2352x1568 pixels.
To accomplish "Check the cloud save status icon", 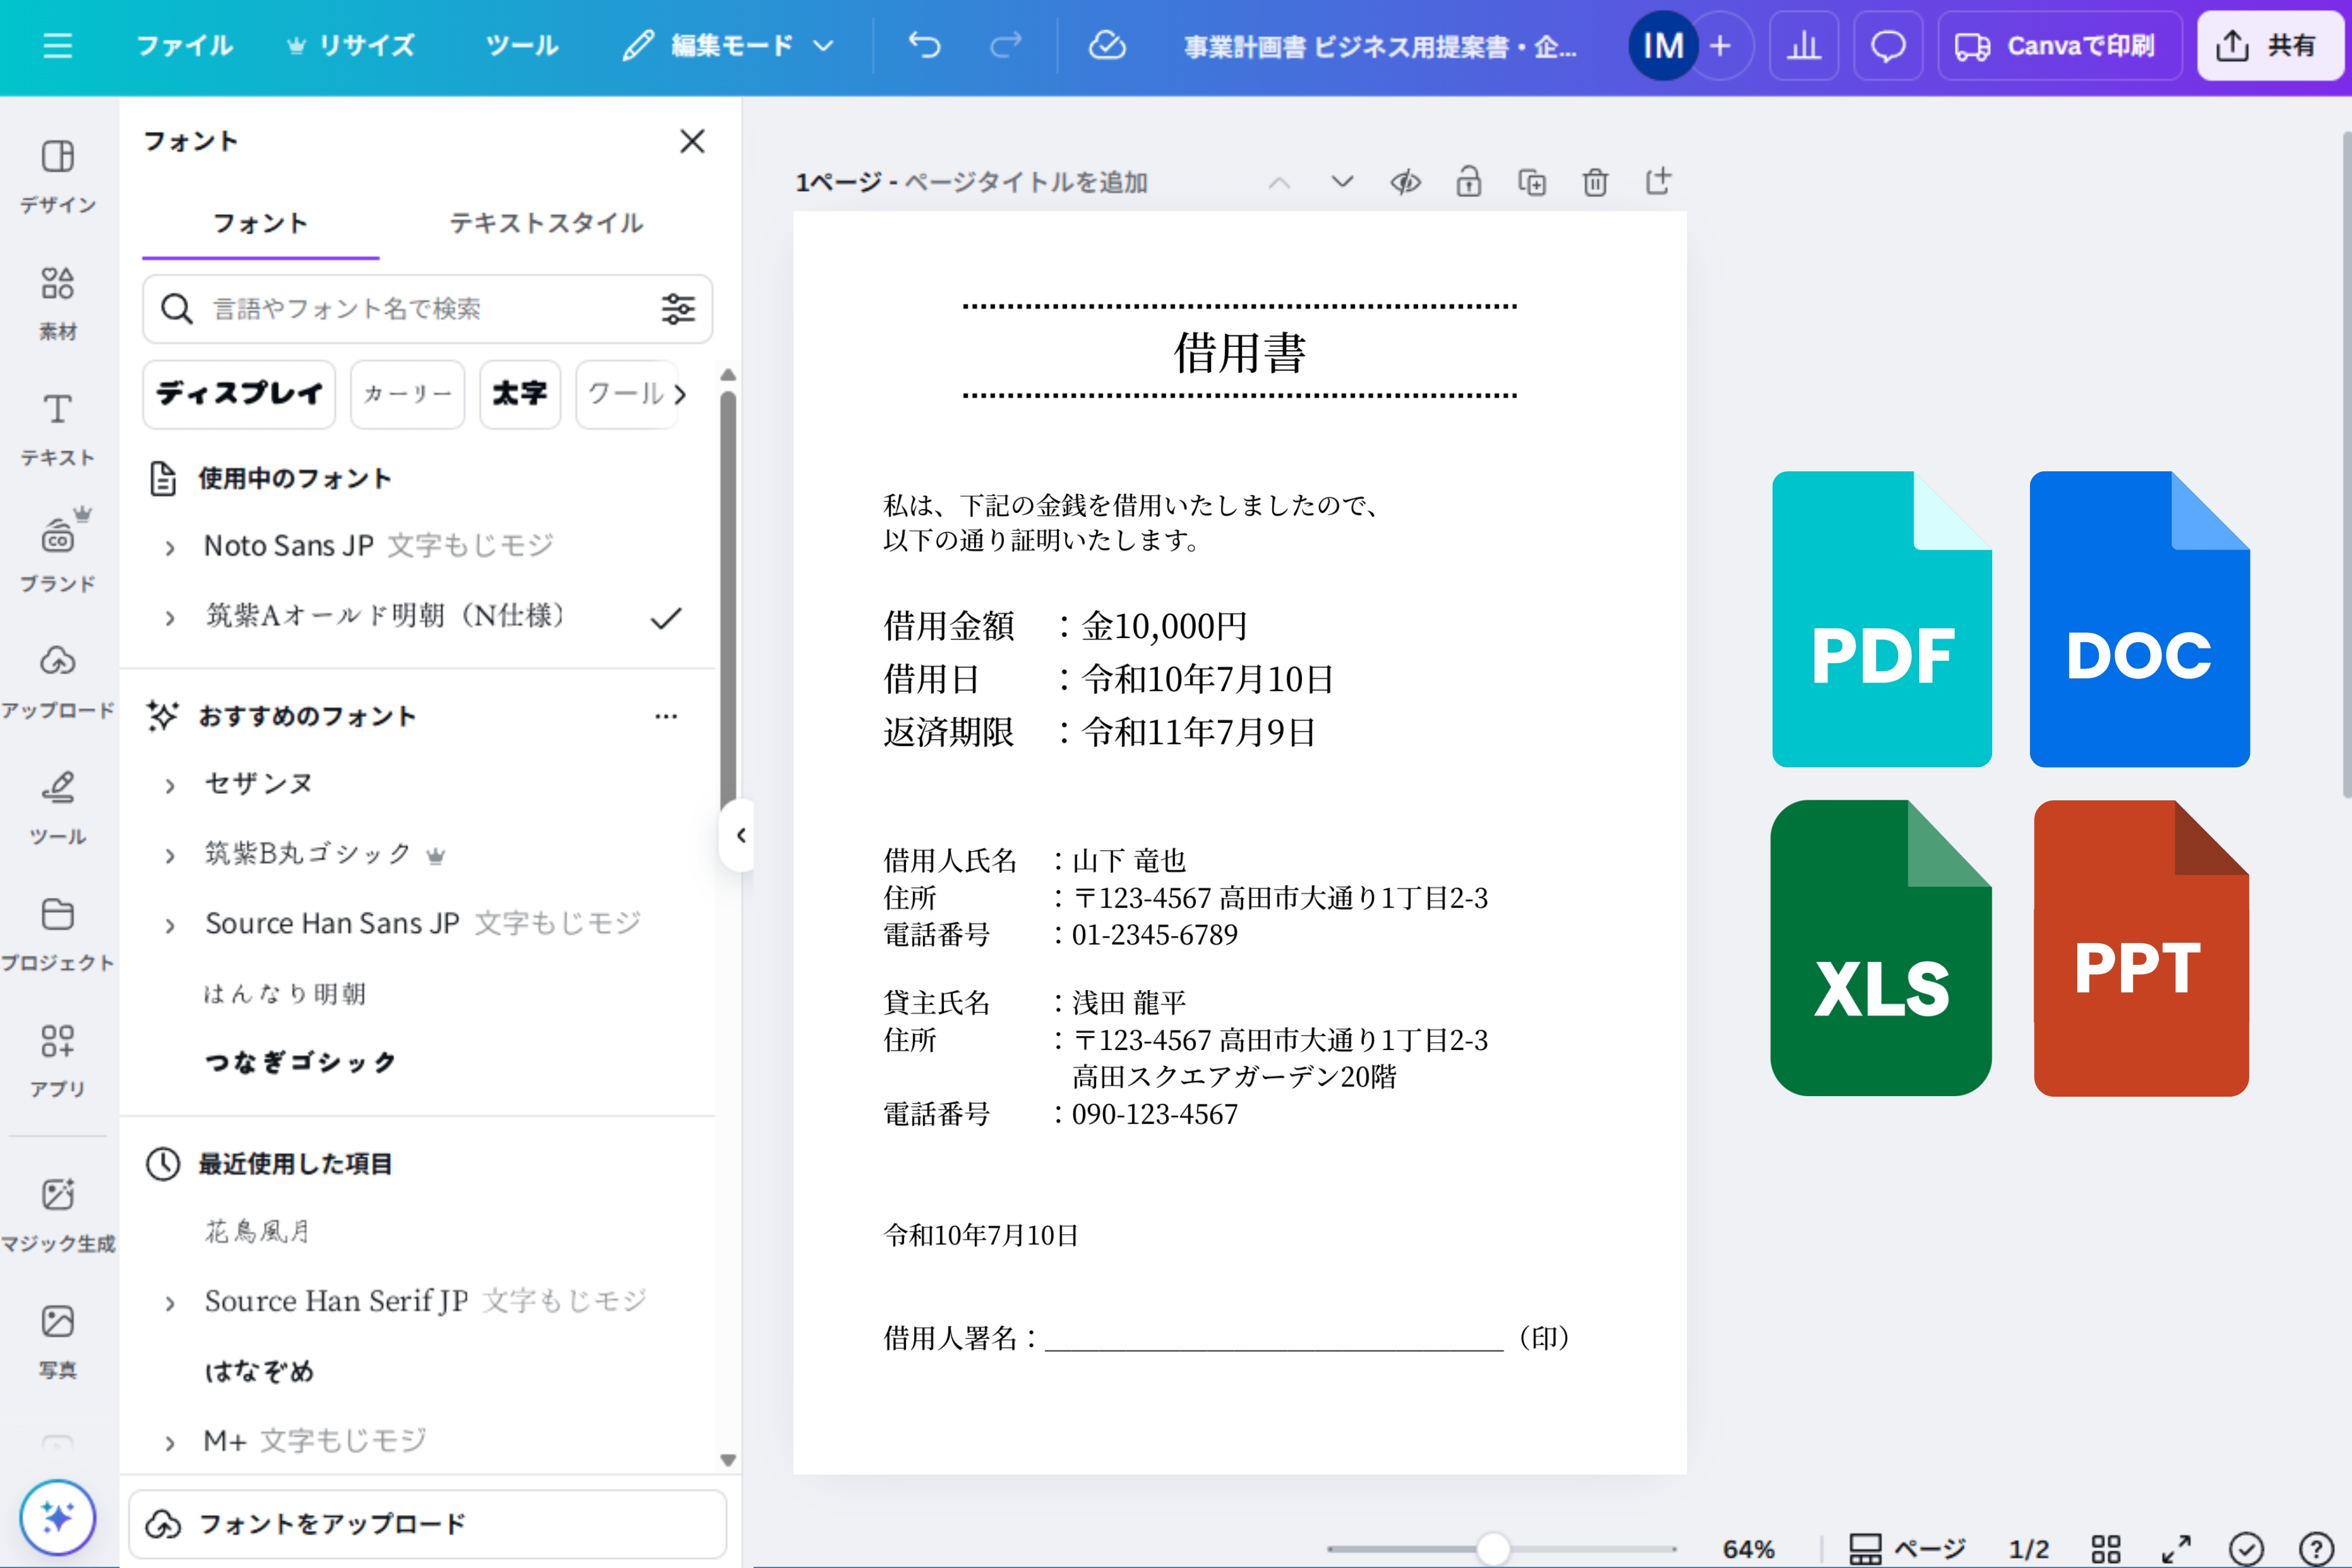I will click(1107, 46).
